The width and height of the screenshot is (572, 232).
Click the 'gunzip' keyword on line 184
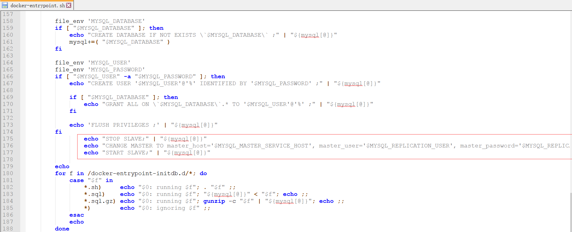(214, 201)
